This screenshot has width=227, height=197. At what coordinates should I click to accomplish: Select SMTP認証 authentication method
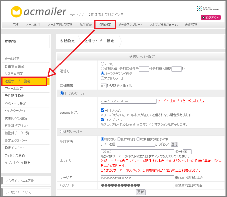pyautogui.click(x=119, y=139)
